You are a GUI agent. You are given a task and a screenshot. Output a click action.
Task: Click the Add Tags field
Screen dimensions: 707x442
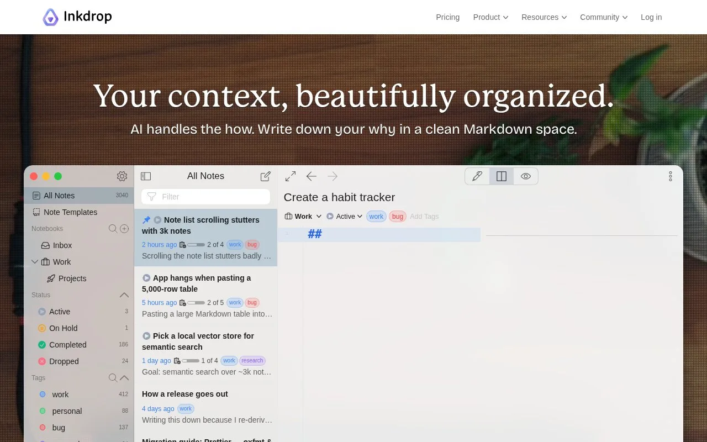coord(424,217)
